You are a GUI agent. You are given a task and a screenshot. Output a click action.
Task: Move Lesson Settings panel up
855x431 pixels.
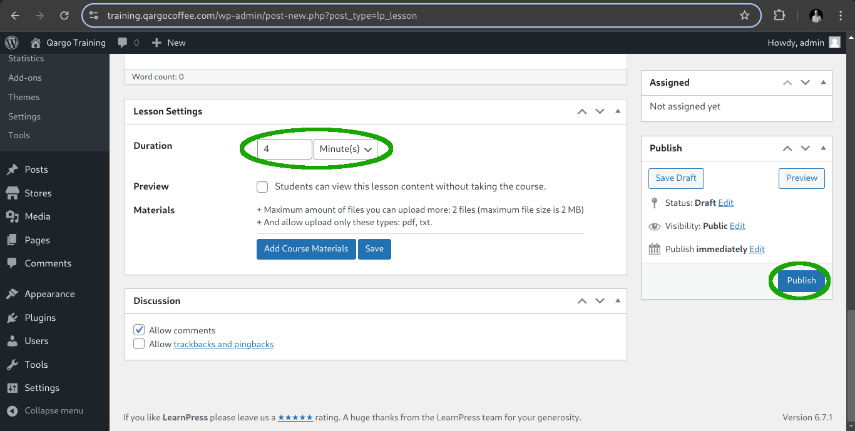[582, 111]
